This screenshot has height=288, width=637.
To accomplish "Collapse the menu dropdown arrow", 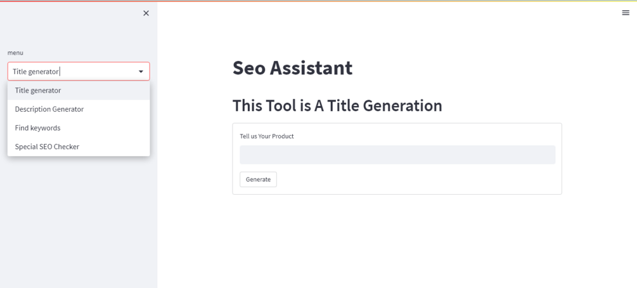I will (141, 72).
